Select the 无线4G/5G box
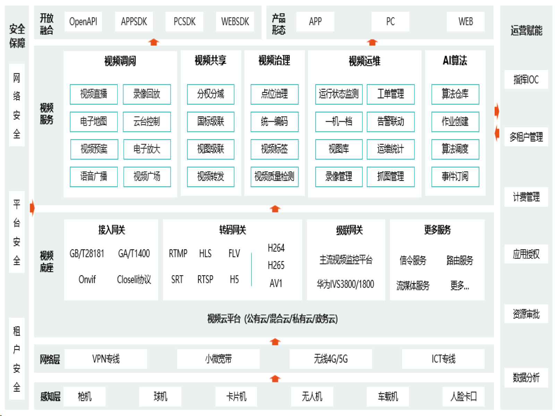Image resolution: width=555 pixels, height=416 pixels. tap(331, 359)
